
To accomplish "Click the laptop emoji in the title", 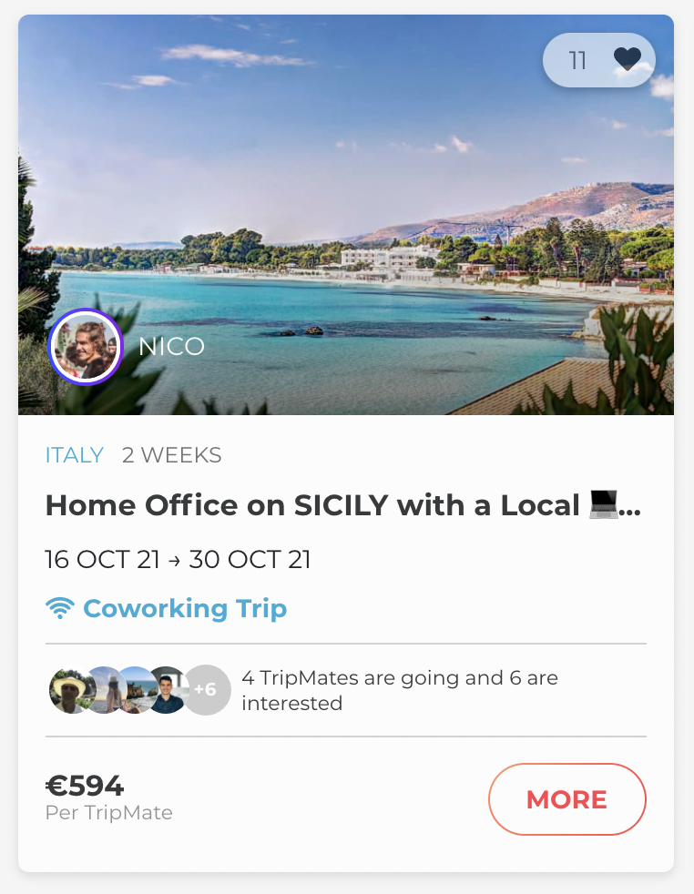I will (x=603, y=505).
